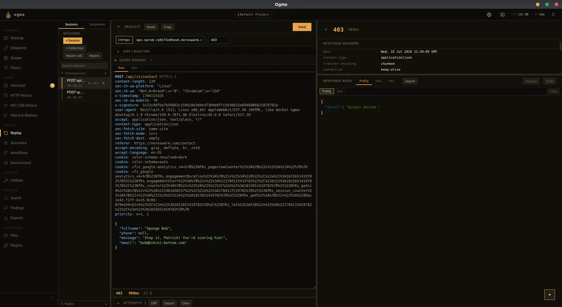This screenshot has height=307, width=562.
Task: Click the Response Body Clear button
Action: 550,81
